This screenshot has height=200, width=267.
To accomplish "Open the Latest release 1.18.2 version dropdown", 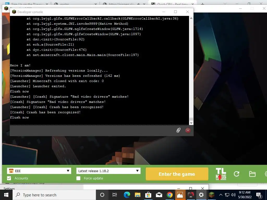I will pyautogui.click(x=108, y=171).
